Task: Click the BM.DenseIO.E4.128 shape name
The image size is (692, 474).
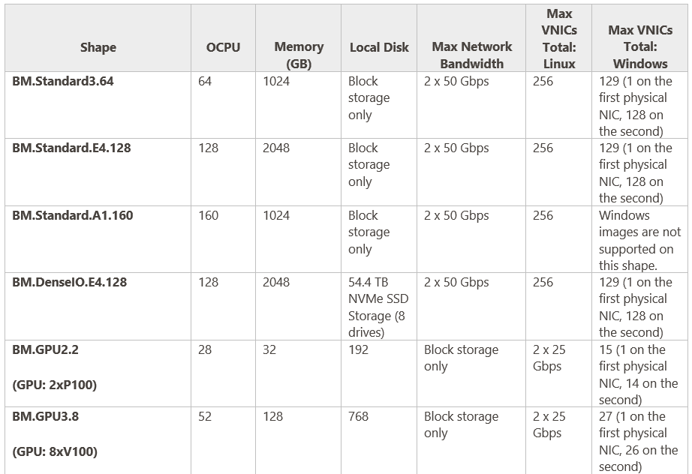Action: tap(70, 282)
